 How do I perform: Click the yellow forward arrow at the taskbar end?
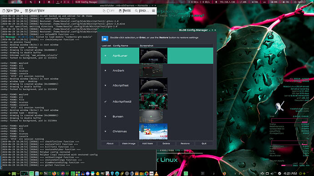[x=304, y=173]
